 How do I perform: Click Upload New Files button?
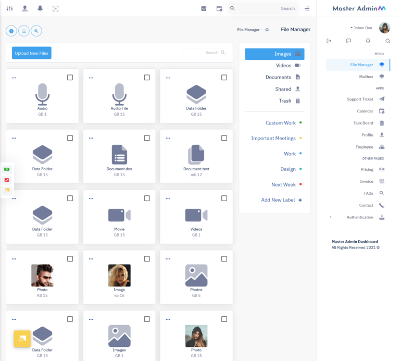(x=32, y=53)
